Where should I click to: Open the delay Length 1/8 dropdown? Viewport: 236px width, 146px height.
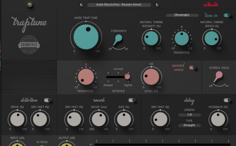tap(189, 115)
